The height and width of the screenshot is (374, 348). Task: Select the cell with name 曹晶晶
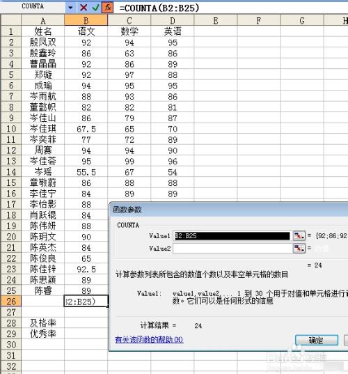43,63
